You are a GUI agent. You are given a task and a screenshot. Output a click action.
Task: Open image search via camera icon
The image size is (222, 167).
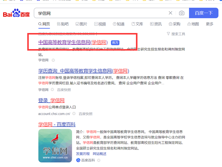(182, 13)
